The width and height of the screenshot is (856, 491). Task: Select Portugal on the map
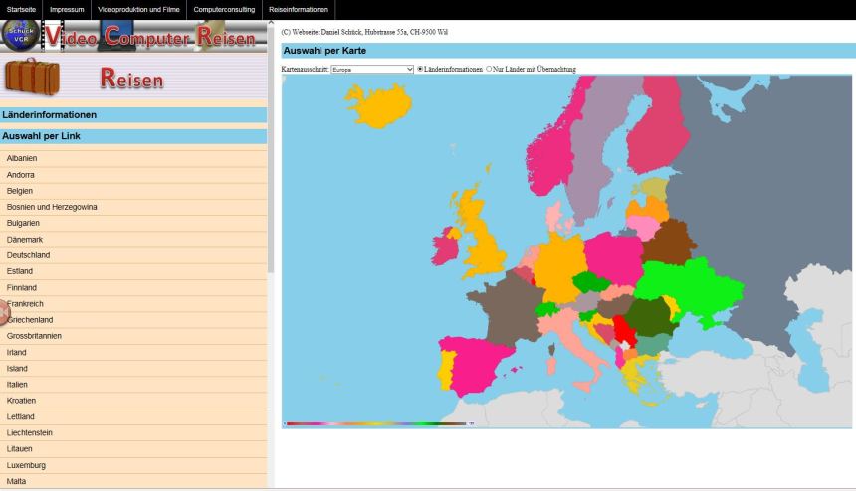[x=447, y=371]
